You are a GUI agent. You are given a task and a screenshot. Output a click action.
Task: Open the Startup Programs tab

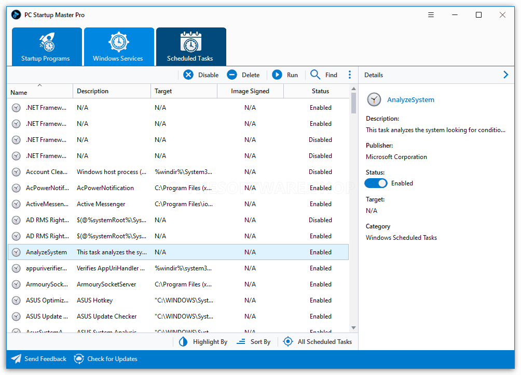[x=47, y=47]
